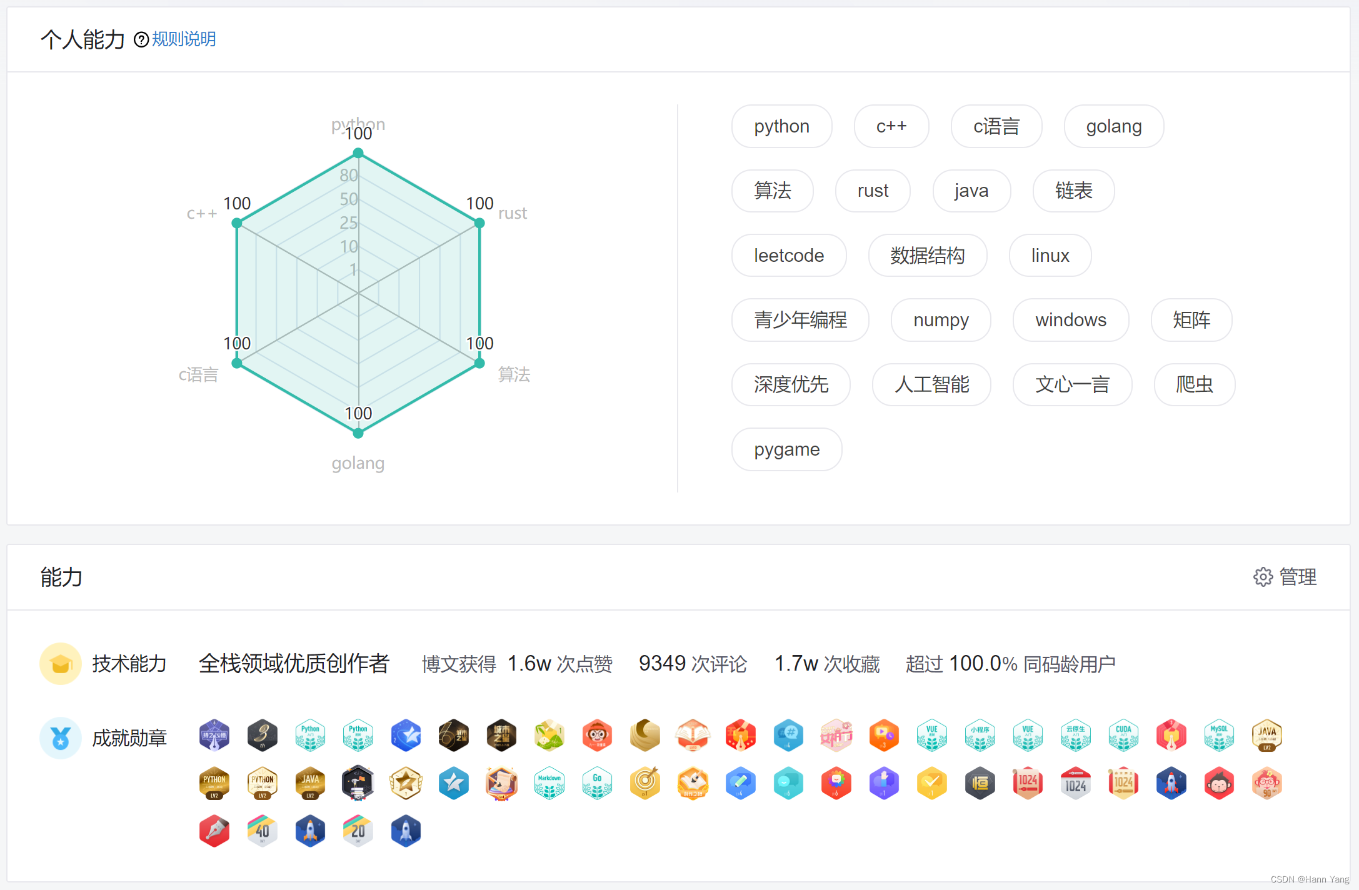1359x890 pixels.
Task: Select the pygame skill tag
Action: tap(786, 449)
